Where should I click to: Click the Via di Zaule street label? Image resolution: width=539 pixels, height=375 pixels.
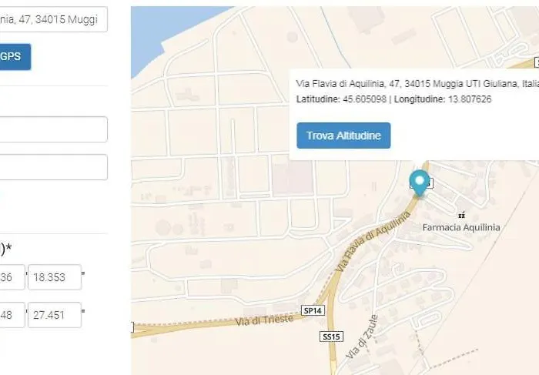(x=365, y=340)
